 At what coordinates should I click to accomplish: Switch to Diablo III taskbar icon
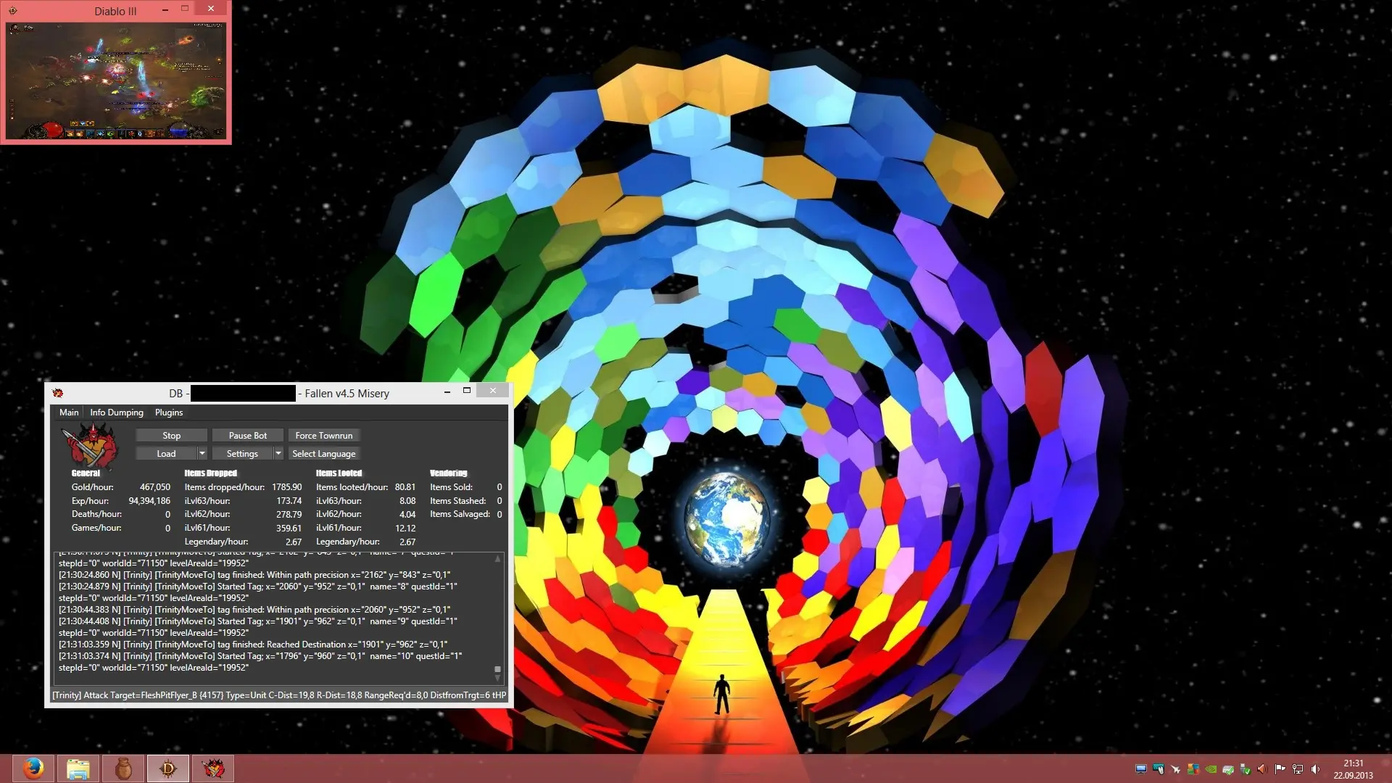(168, 768)
